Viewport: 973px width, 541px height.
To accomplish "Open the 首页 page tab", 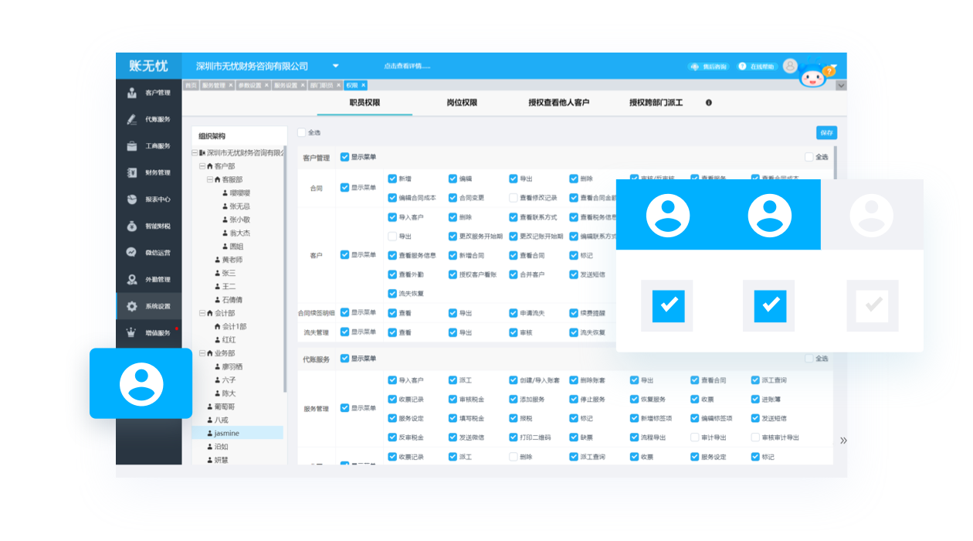I will pos(191,85).
